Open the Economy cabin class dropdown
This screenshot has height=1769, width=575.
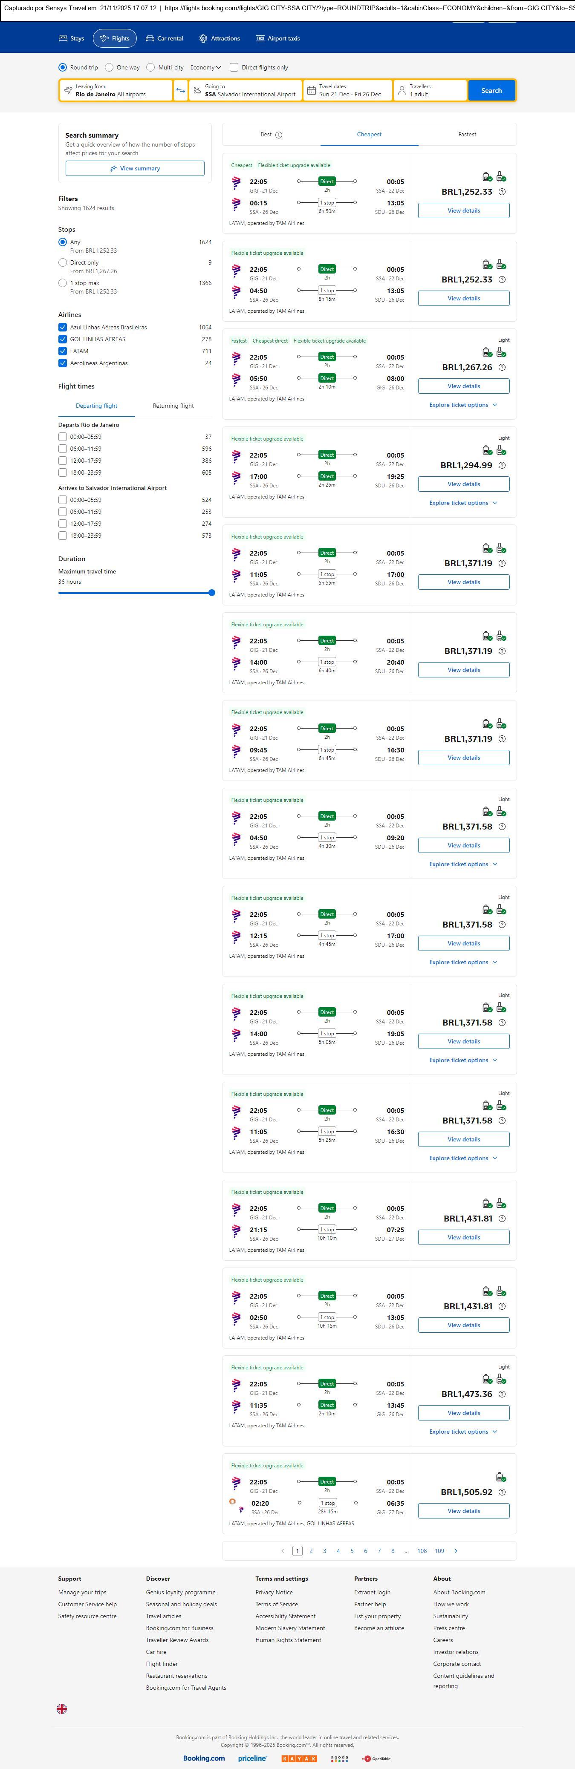tap(205, 67)
